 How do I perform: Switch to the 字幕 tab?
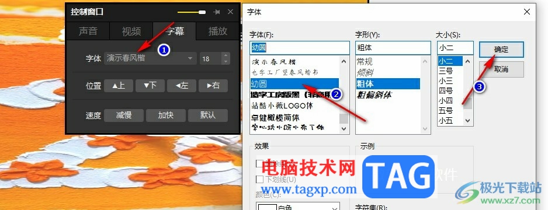(175, 32)
